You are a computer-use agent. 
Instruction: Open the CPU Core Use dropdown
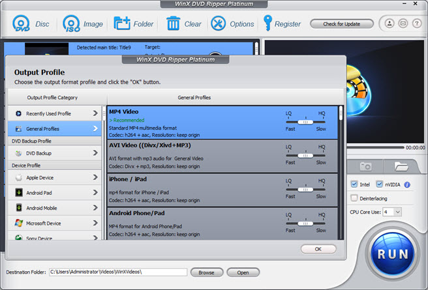392,212
